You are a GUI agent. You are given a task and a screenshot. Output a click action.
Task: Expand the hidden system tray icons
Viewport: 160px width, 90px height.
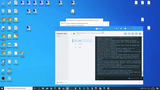coord(140,88)
